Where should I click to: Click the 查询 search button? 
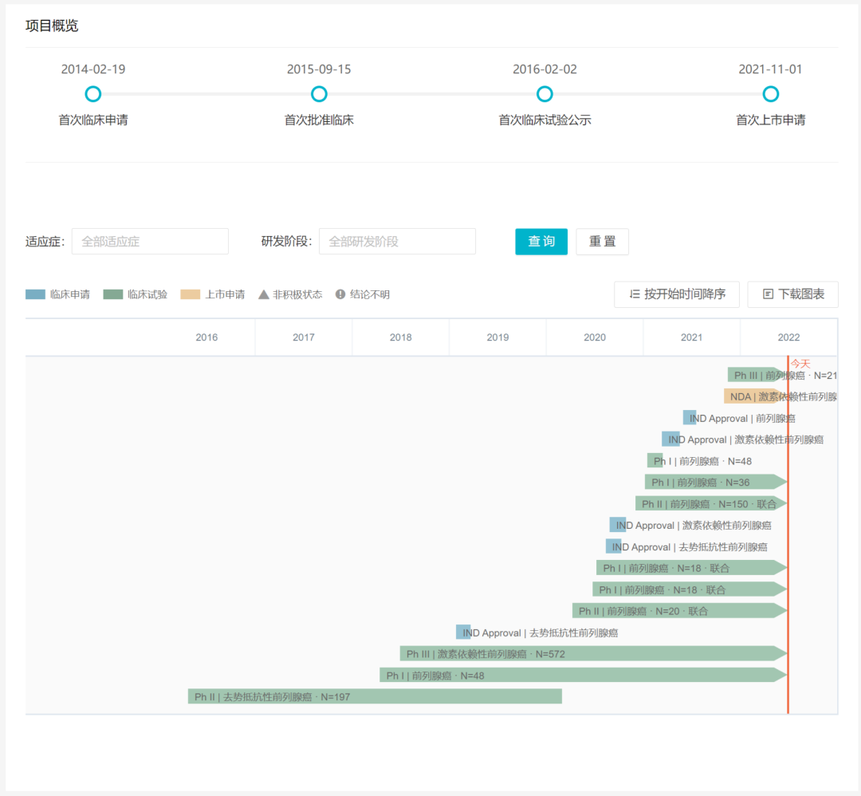click(x=541, y=241)
